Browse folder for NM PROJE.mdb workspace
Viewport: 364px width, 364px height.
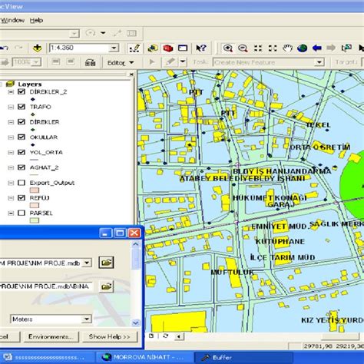pos(106,263)
